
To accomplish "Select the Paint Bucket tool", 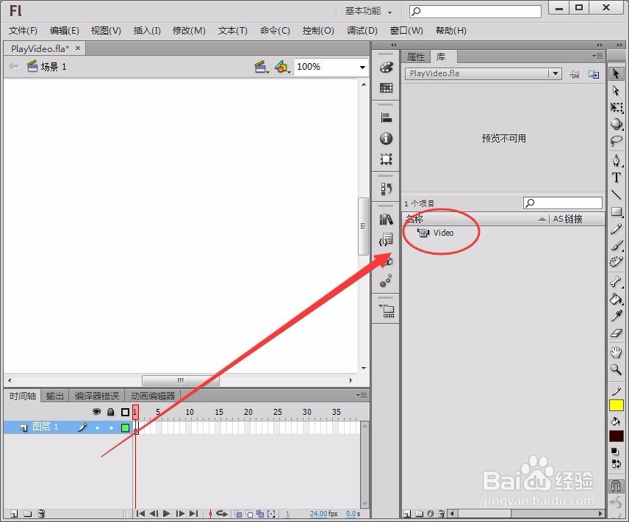I will pos(616,299).
